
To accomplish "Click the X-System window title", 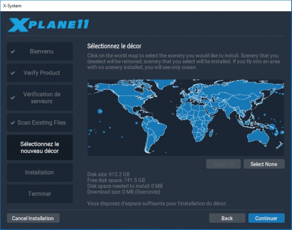I will click(12, 6).
